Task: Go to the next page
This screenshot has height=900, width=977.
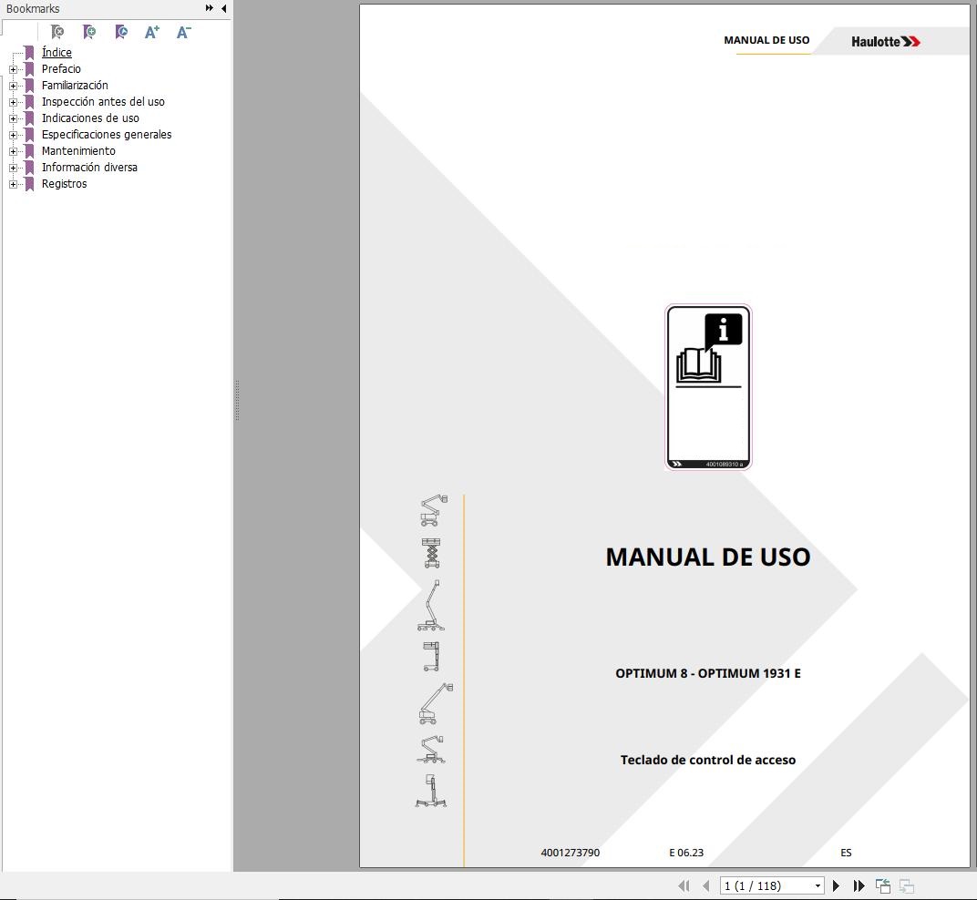Action: [836, 885]
